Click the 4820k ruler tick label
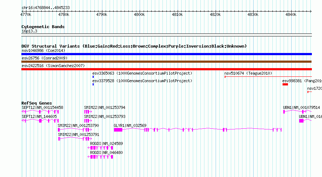The height and width of the screenshot is (177, 322). click(215, 14)
